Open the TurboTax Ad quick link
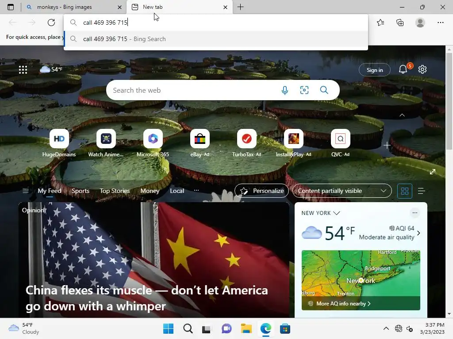Screen dimensions: 453x339 (x=246, y=143)
